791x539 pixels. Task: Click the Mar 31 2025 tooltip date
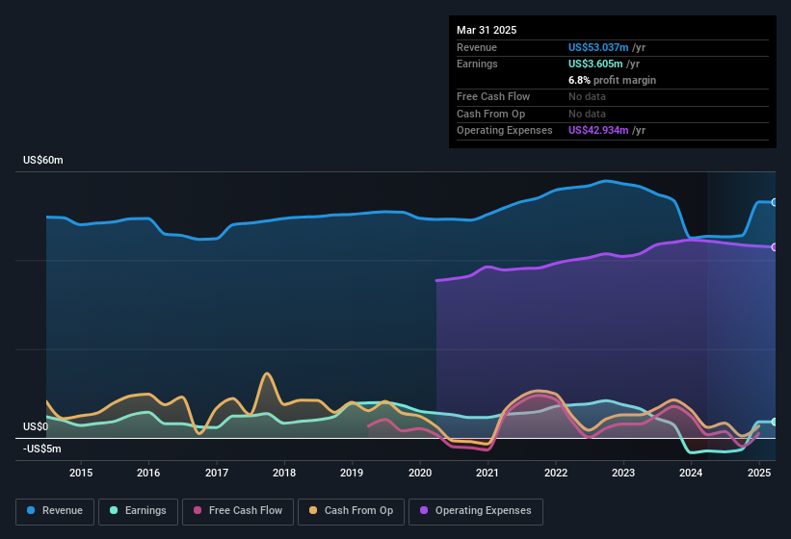pos(487,30)
